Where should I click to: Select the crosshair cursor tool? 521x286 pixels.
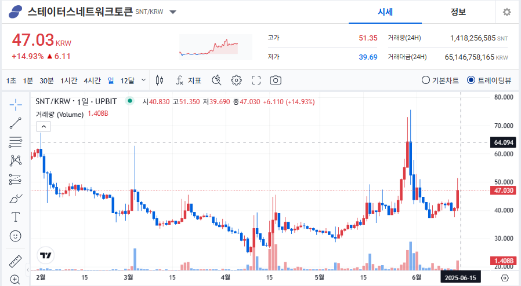pyautogui.click(x=16, y=105)
